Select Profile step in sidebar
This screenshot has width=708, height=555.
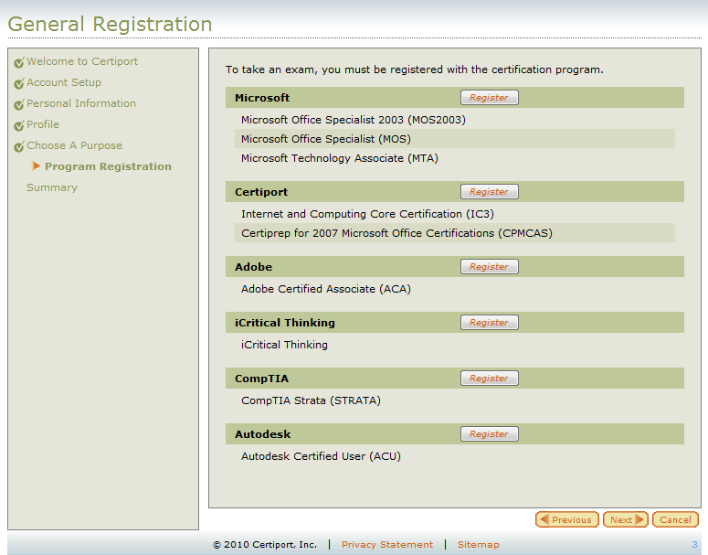(43, 124)
